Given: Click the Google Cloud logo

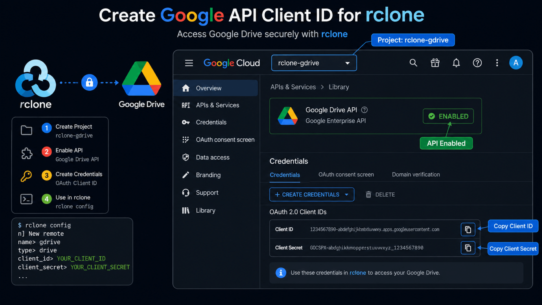Looking at the screenshot, I should click(231, 63).
